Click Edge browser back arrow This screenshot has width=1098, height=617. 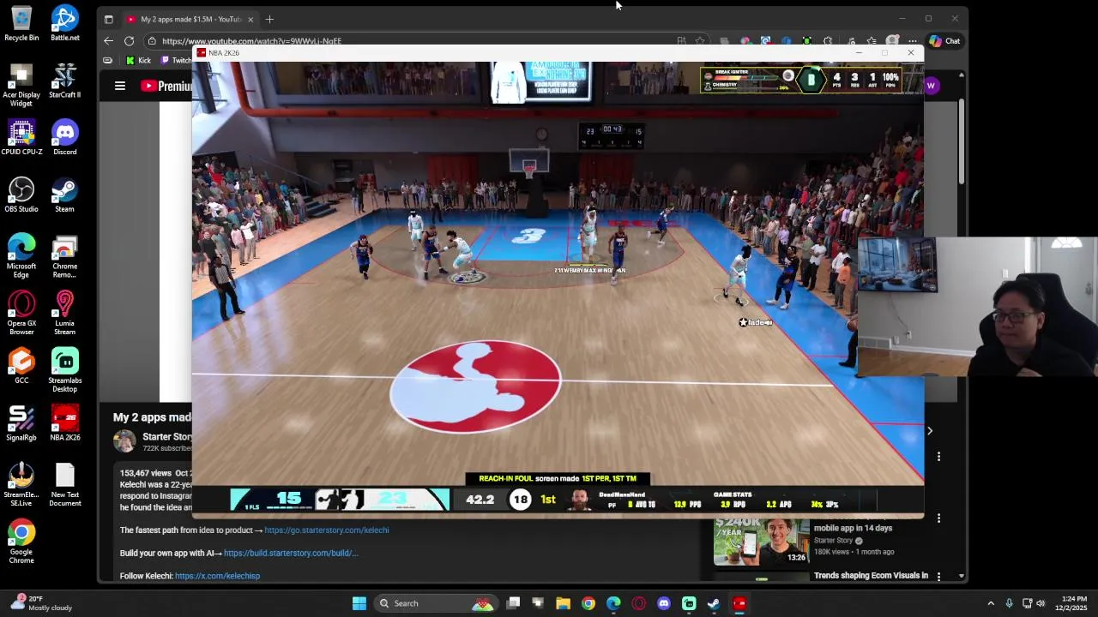point(108,40)
